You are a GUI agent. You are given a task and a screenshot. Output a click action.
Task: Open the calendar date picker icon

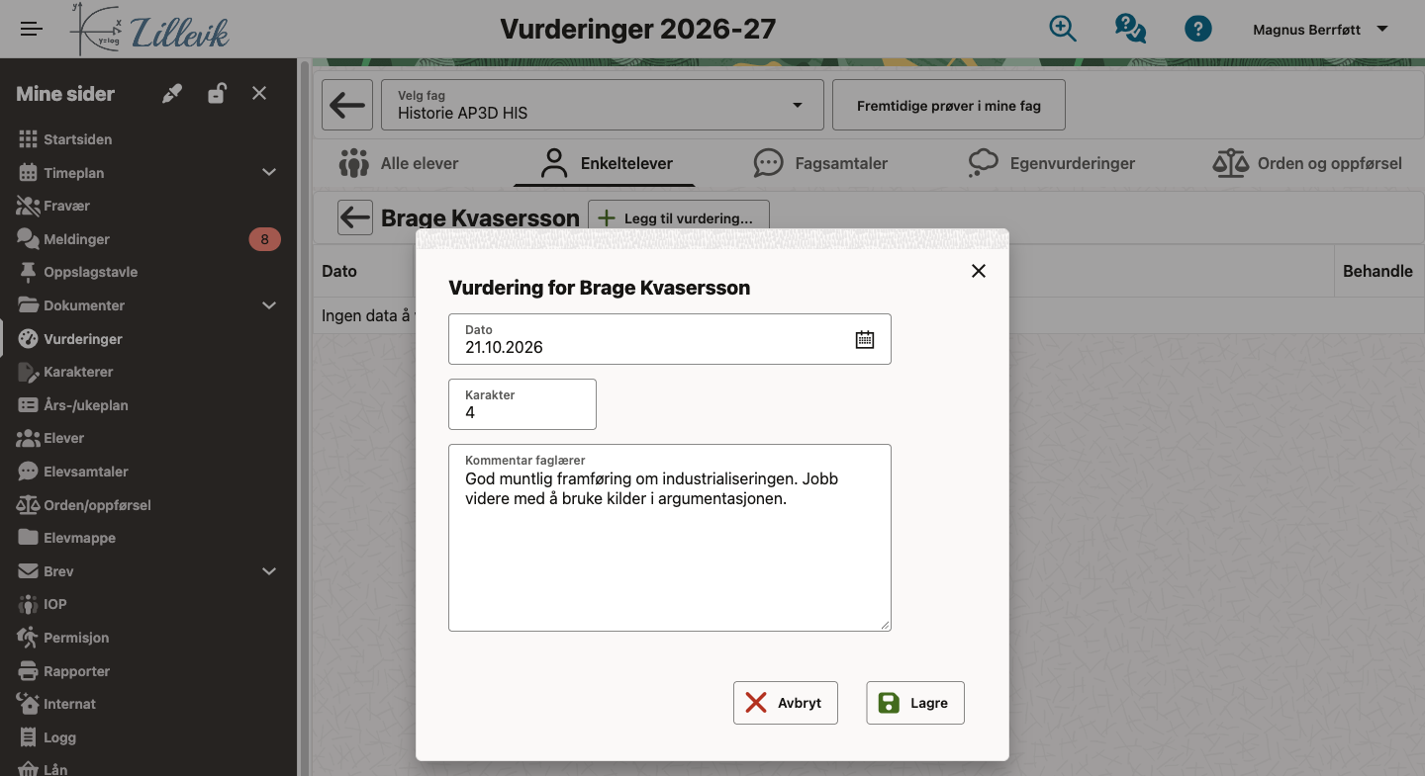(865, 339)
